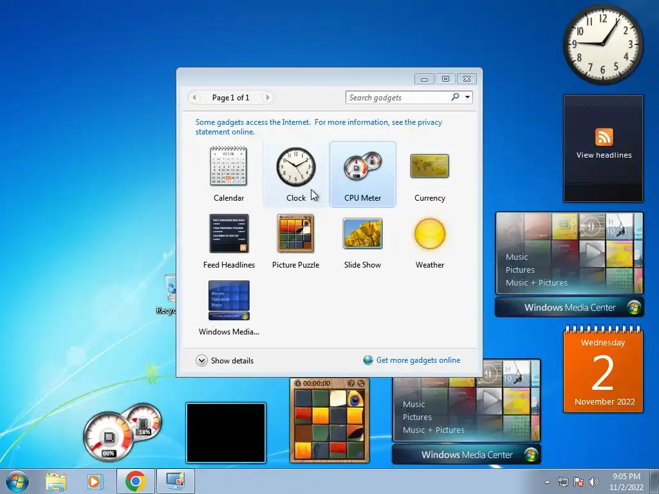Select the Calendar gadget icon
Screen dimensions: 659x494
tap(228, 167)
